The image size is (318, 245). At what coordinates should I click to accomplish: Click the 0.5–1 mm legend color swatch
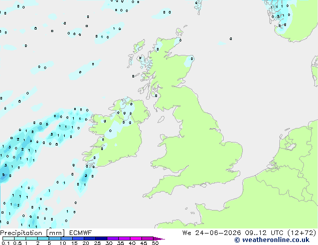tap(20, 238)
